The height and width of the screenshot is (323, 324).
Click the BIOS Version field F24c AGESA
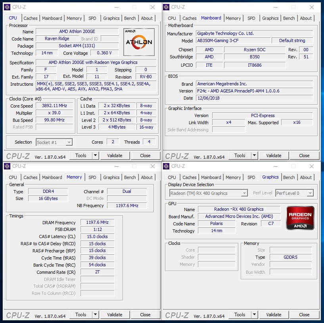254,91
